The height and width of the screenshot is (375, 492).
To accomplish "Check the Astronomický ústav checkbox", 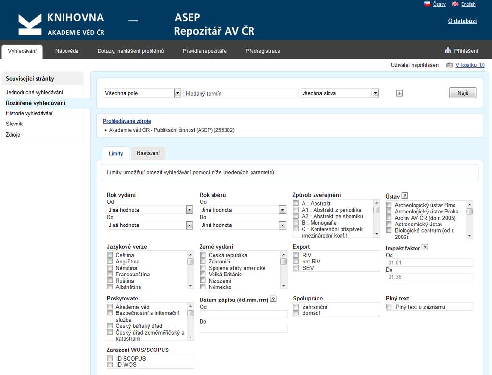I will pyautogui.click(x=389, y=224).
